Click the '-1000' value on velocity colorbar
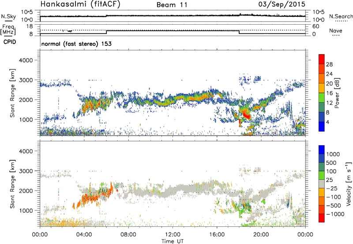 pos(335,214)
